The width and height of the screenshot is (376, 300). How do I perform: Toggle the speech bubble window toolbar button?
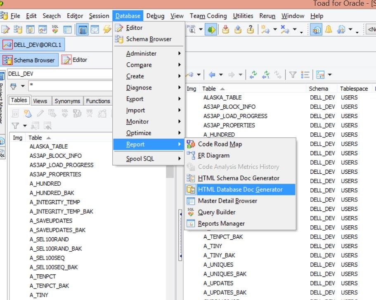(95, 29)
